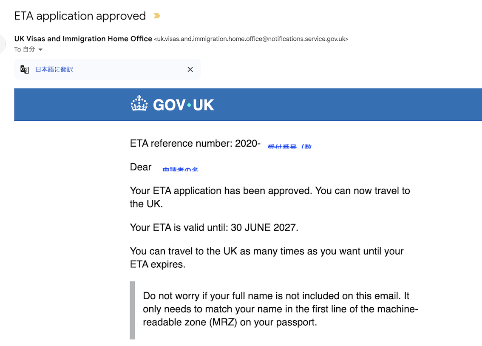Click the GOV.UK crown logo

(x=139, y=104)
